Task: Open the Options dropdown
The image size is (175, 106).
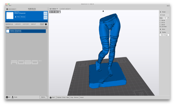Action: 43,97
